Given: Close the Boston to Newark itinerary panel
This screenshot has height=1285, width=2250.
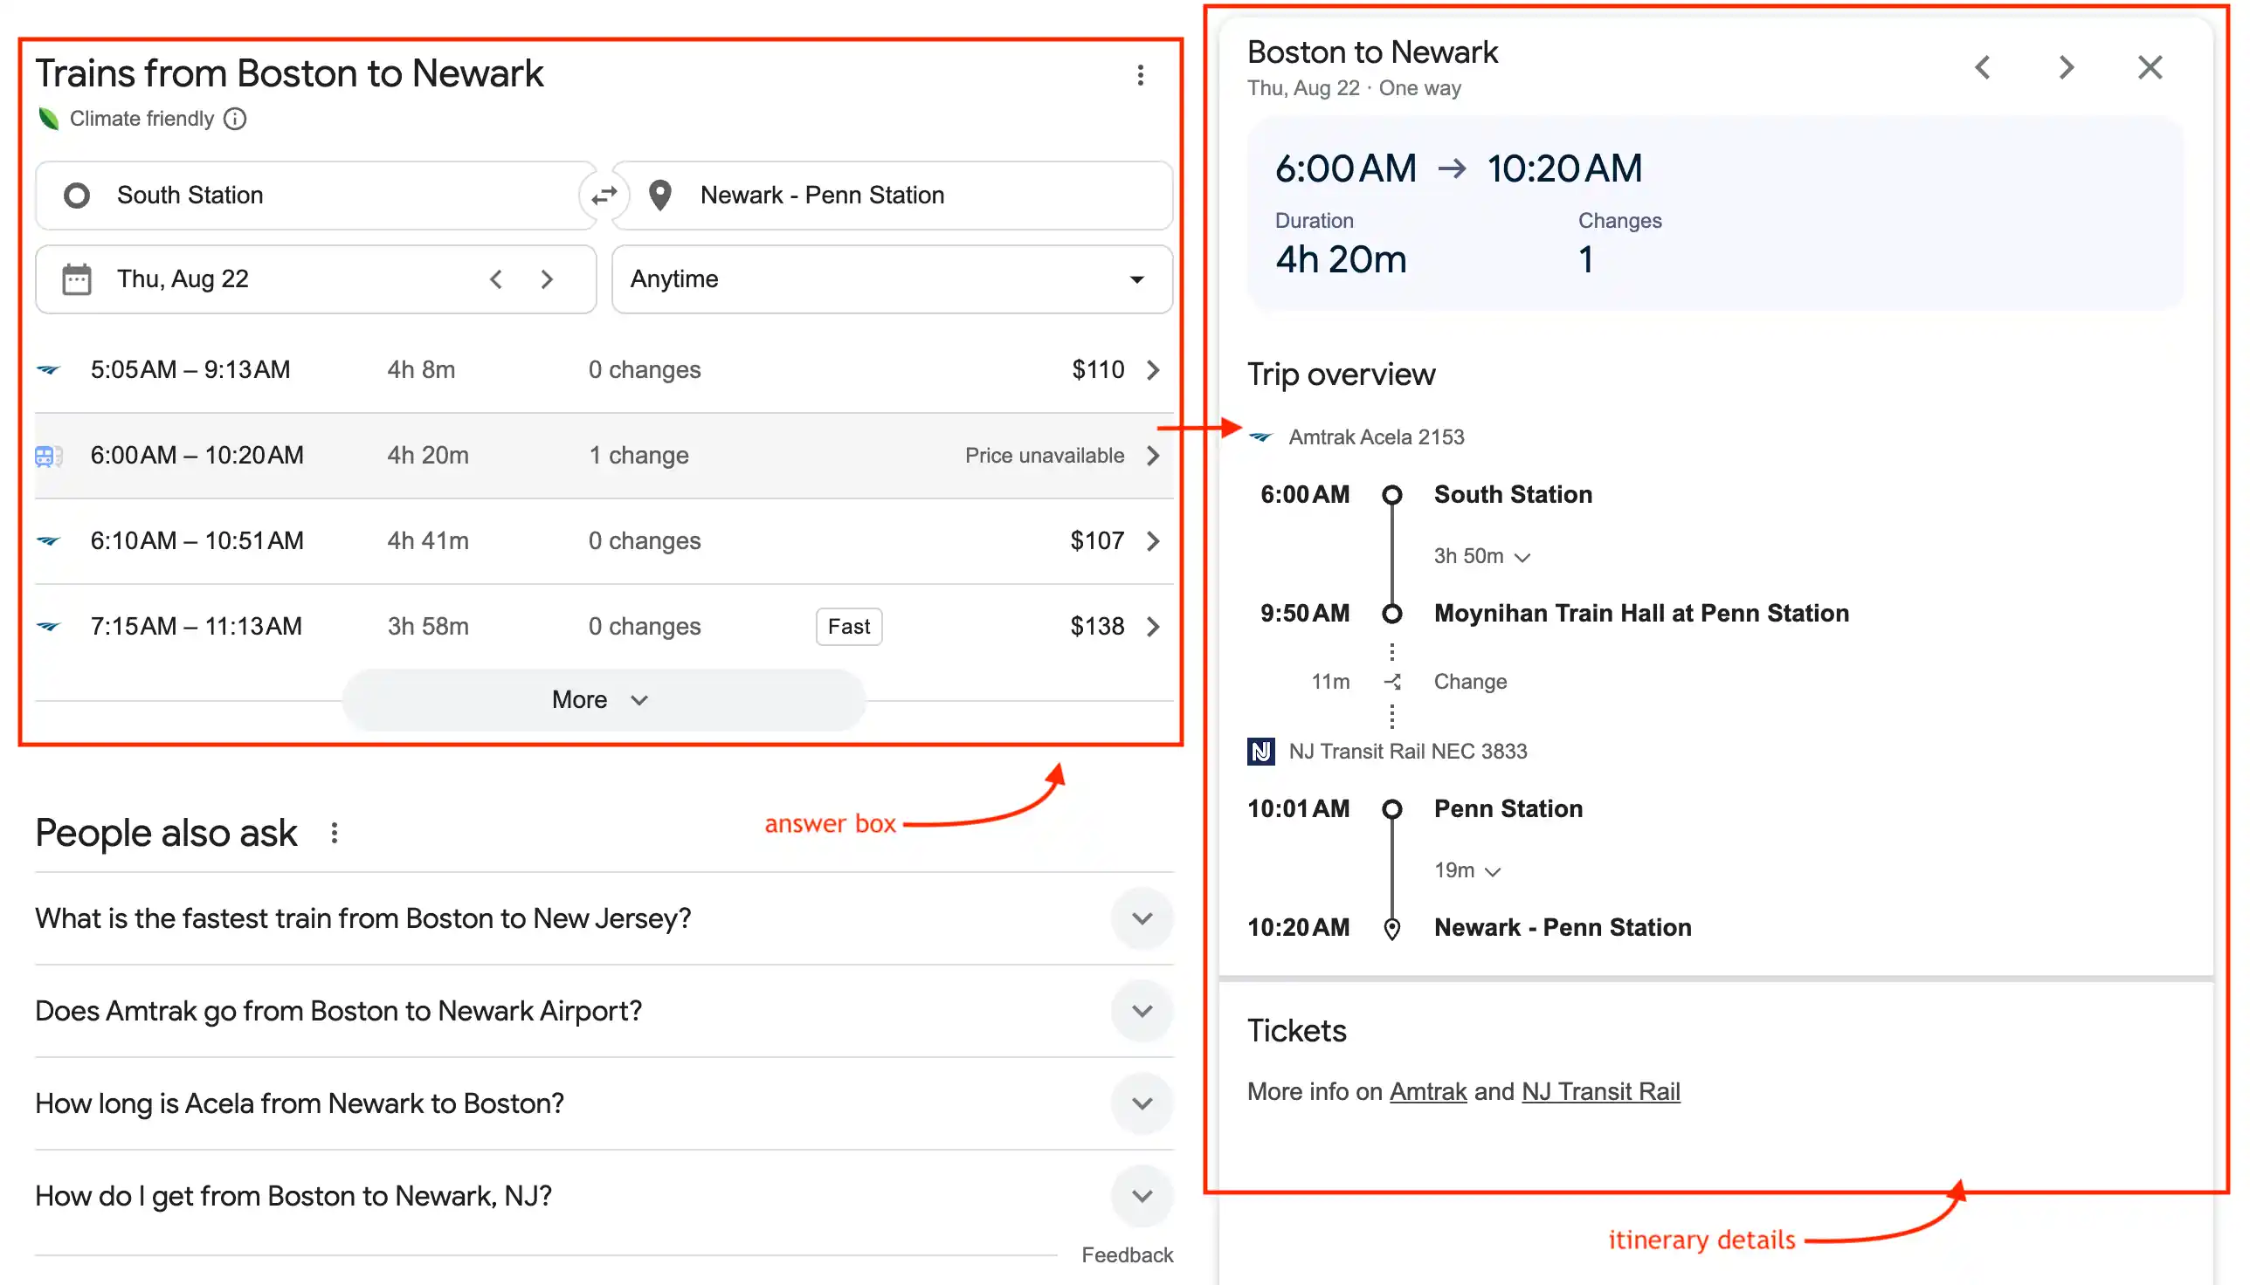Looking at the screenshot, I should coord(2150,67).
